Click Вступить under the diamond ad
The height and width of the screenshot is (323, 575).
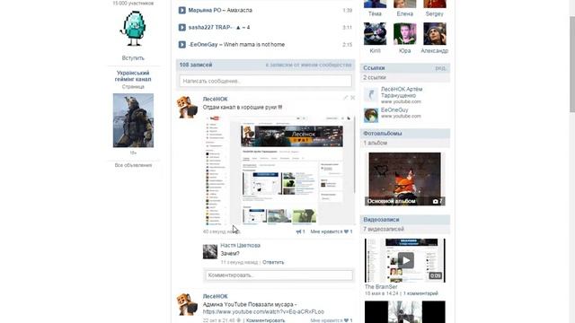133,57
